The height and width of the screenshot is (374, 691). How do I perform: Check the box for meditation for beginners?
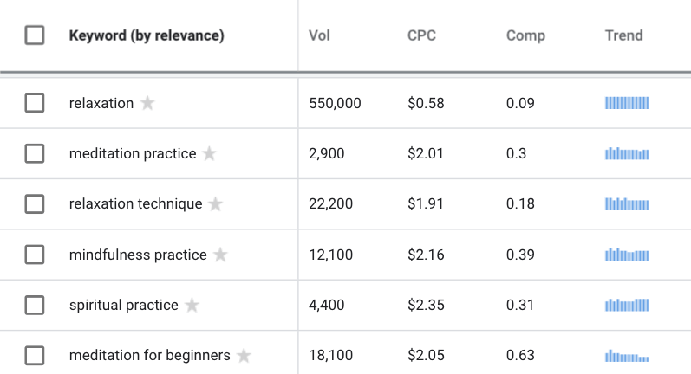click(35, 355)
